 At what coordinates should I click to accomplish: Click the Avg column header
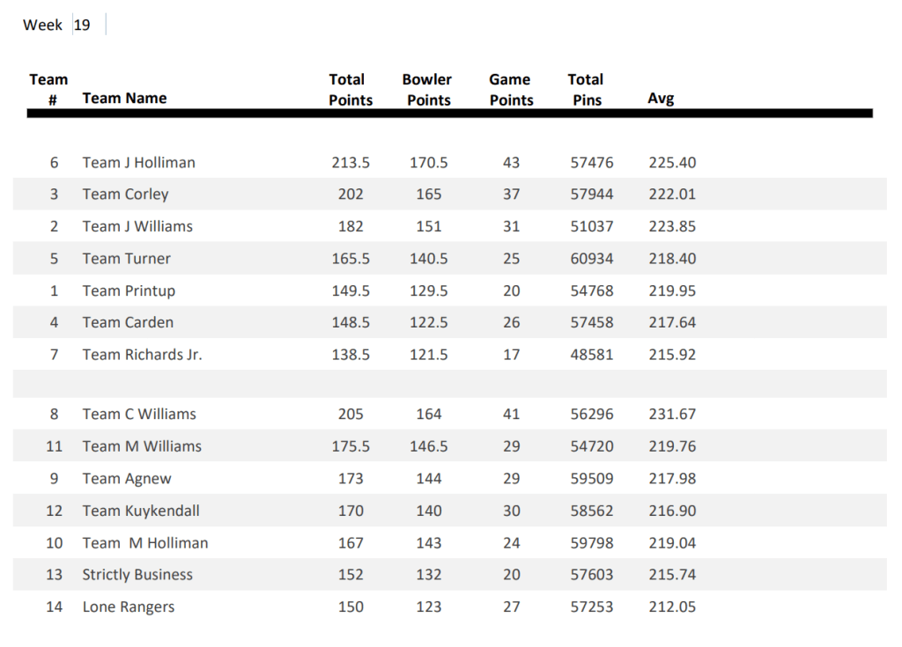coord(661,99)
